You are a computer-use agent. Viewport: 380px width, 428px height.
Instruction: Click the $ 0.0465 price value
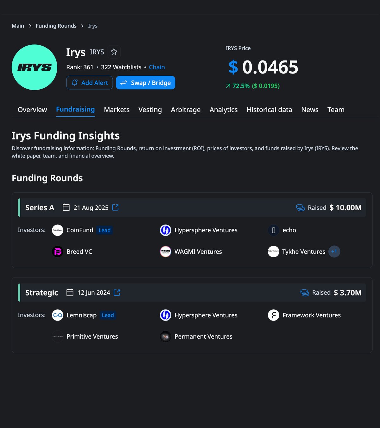(263, 67)
